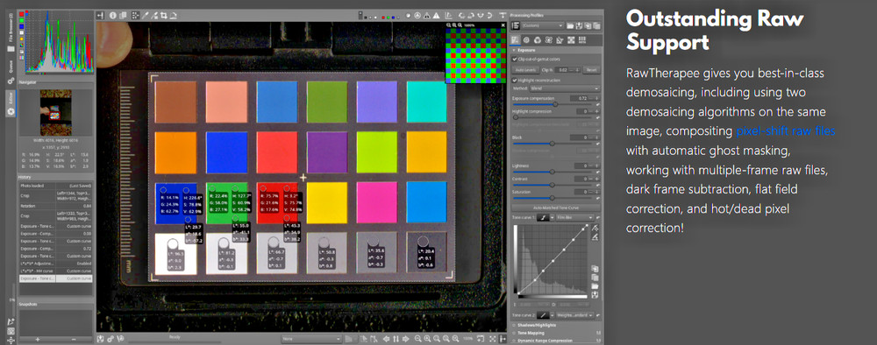Follow the pixel-shift raw files link

[x=785, y=131]
